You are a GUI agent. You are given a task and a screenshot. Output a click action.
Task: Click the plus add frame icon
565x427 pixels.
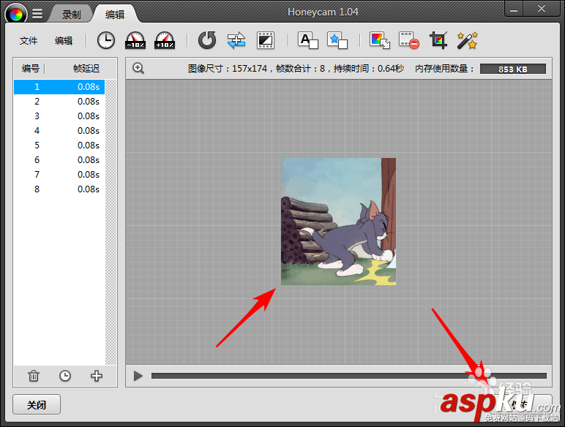96,376
